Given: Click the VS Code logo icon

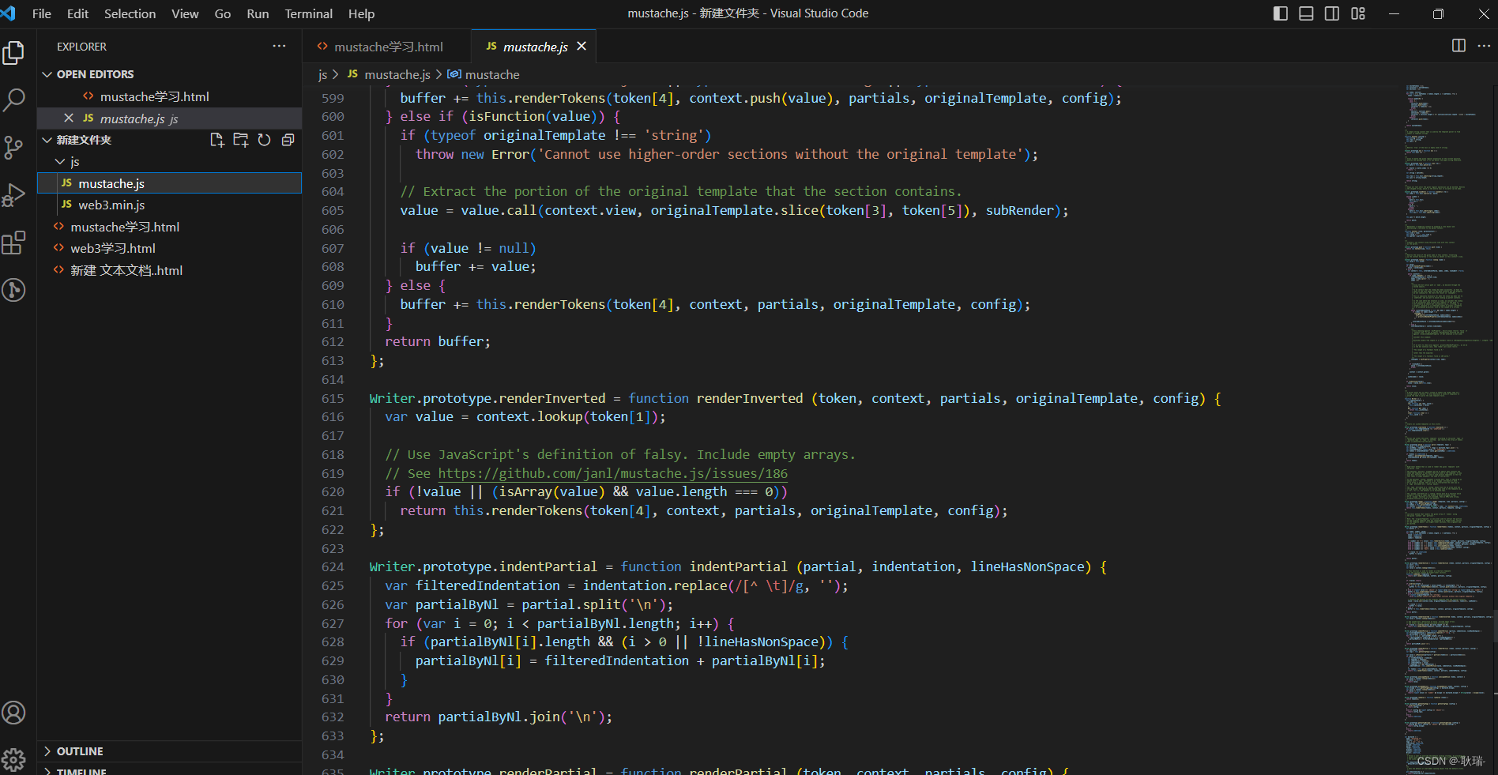Looking at the screenshot, I should click(x=9, y=13).
